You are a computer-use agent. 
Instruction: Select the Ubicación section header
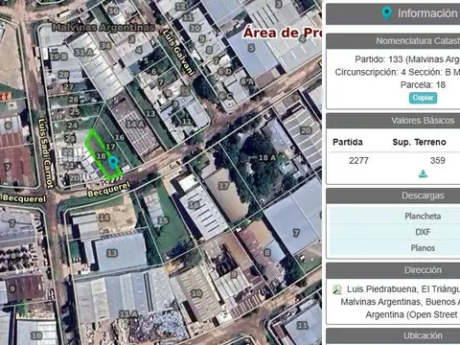(x=393, y=335)
